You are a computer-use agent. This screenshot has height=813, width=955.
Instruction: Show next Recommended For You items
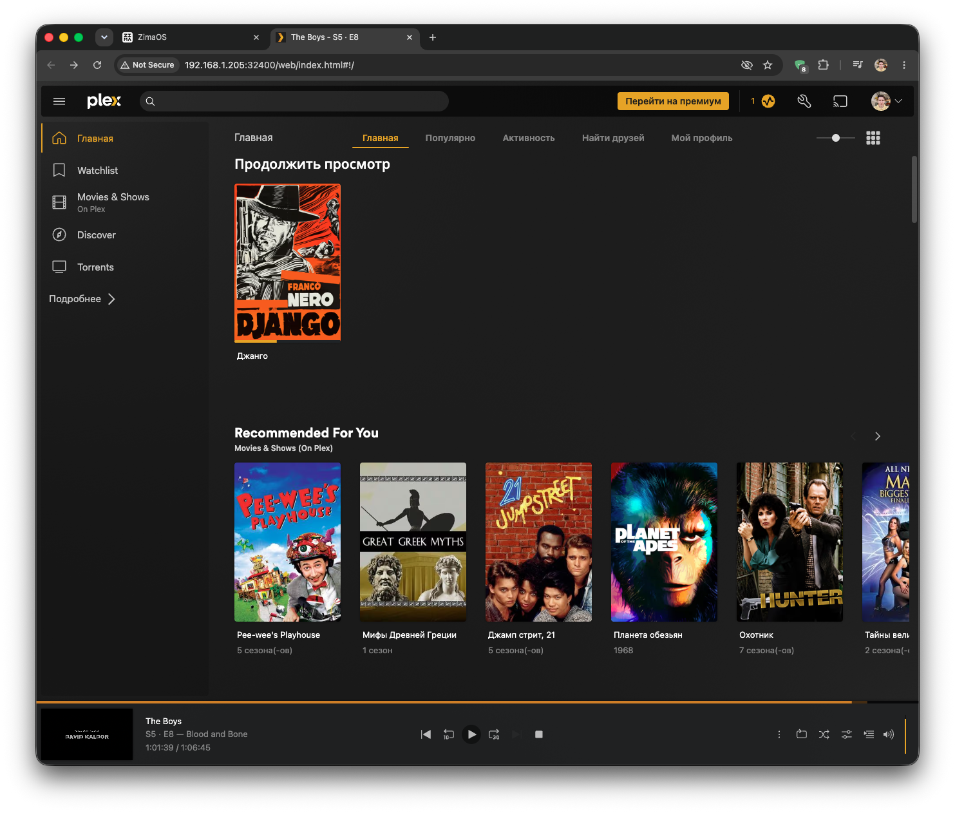pyautogui.click(x=877, y=436)
